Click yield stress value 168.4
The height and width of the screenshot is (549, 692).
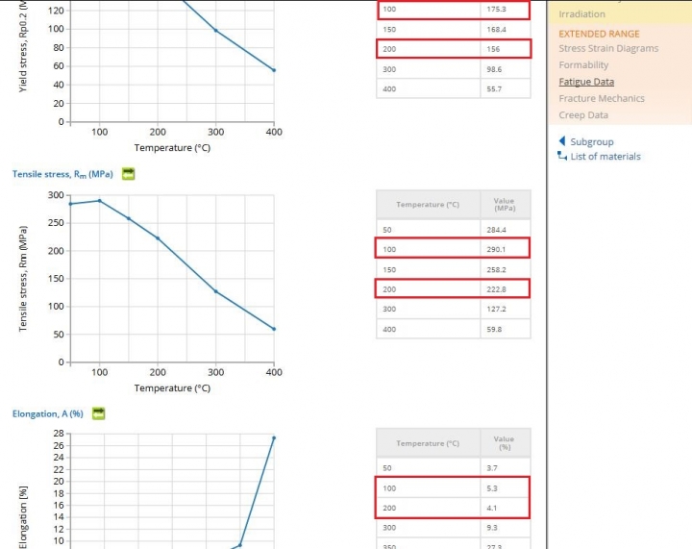497,30
